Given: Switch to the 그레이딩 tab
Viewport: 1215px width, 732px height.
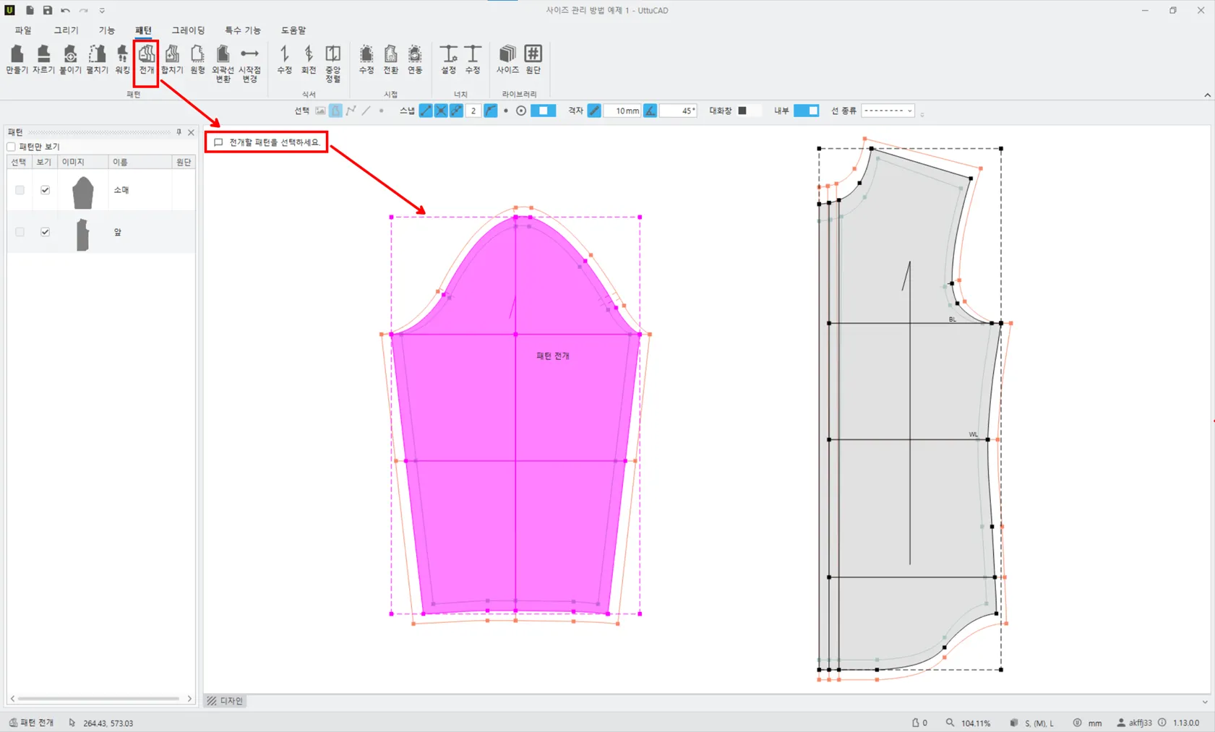Looking at the screenshot, I should (188, 30).
